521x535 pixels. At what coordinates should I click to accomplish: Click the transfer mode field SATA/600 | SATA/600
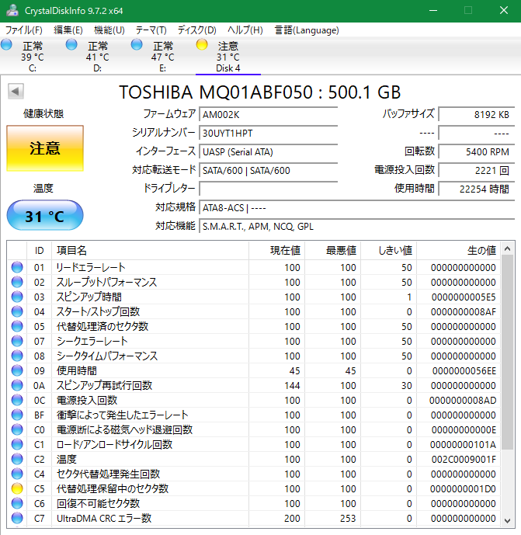click(269, 170)
